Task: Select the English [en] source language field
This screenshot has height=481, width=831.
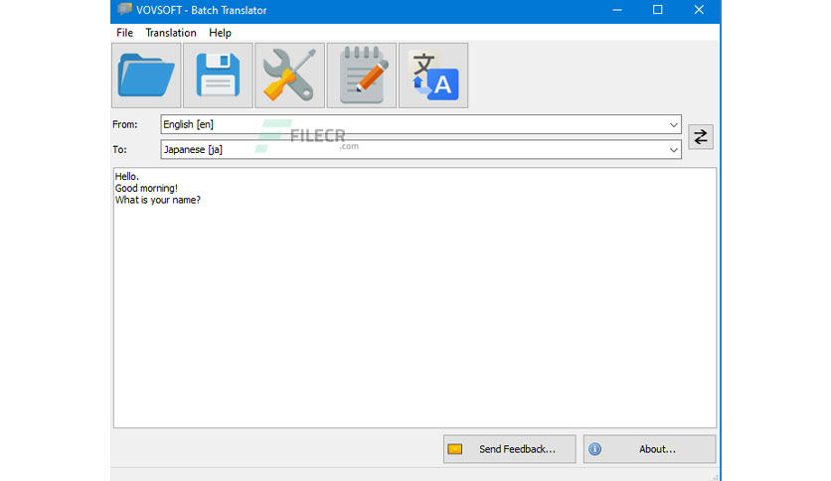Action: 420,124
